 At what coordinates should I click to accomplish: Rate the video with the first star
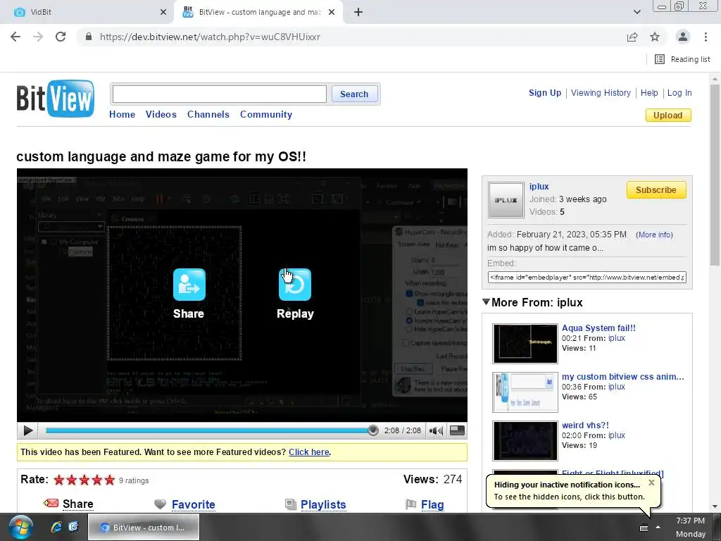click(59, 480)
